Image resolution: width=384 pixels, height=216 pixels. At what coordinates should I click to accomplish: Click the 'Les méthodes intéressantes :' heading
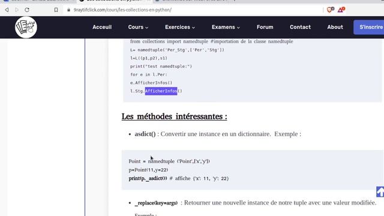tap(174, 116)
